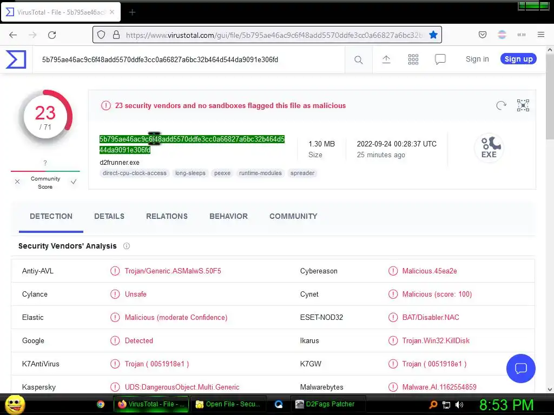Screen dimensions: 554x415
Task: Click the Antiy-AVL detection alert icon
Action: [x=115, y=271]
